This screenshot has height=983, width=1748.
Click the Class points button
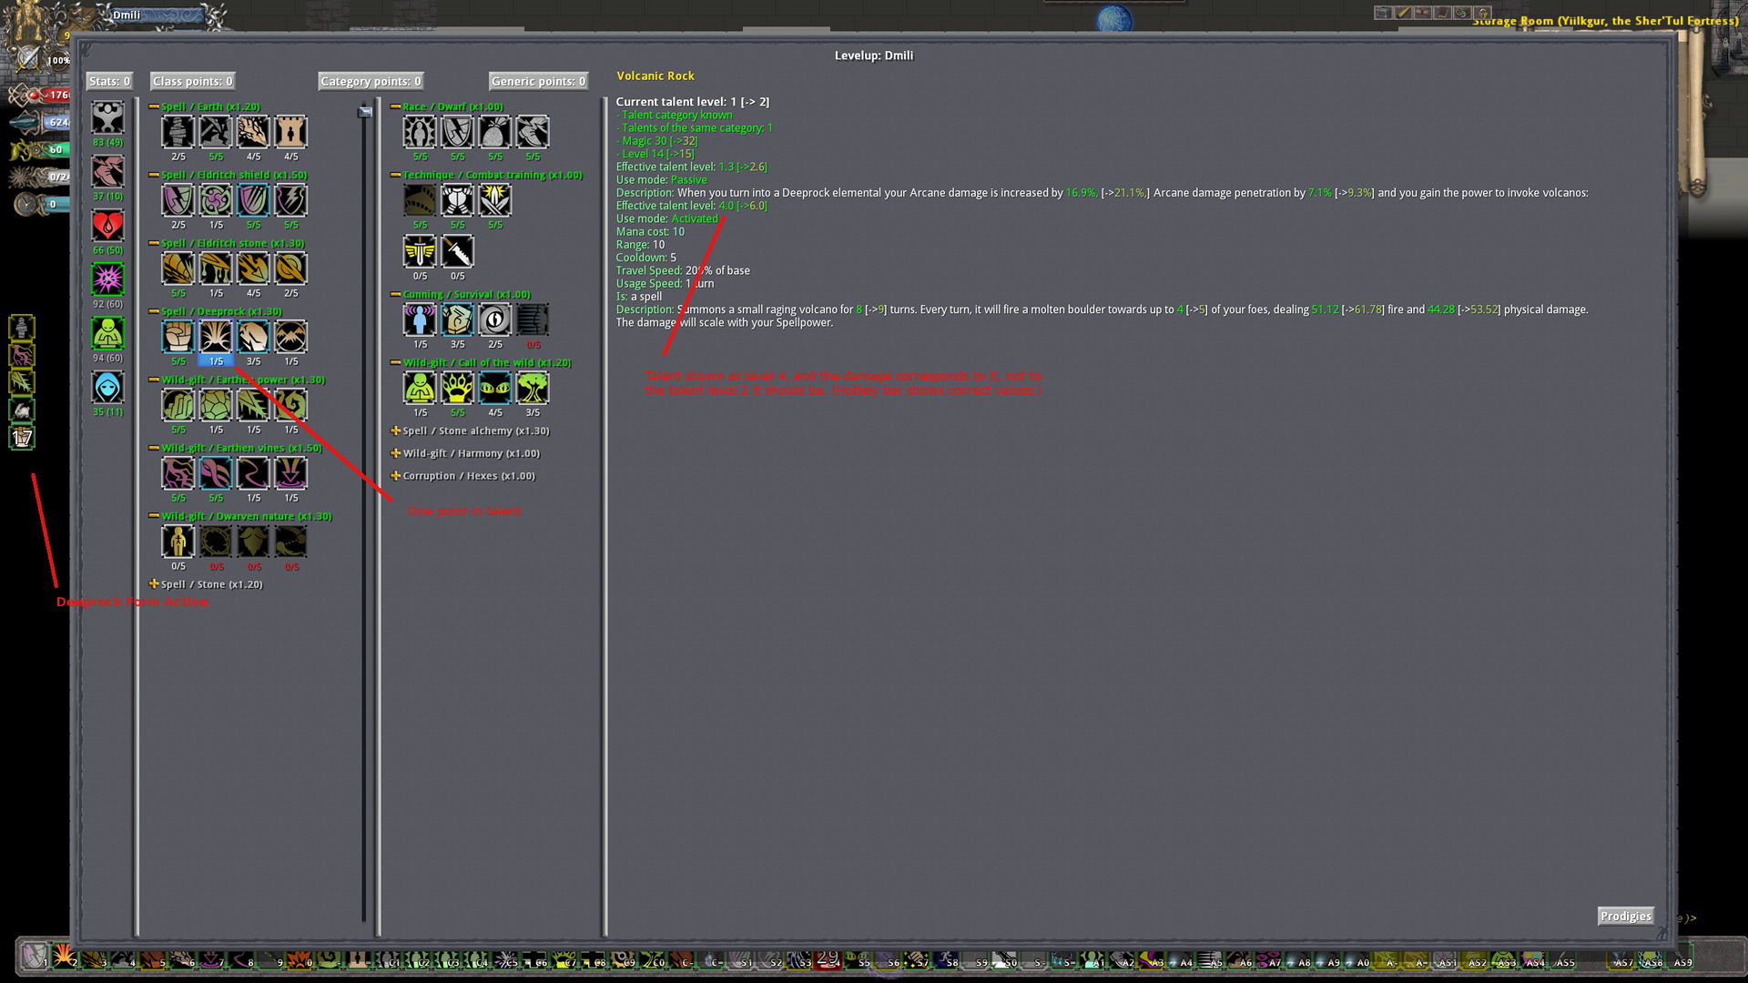point(192,81)
